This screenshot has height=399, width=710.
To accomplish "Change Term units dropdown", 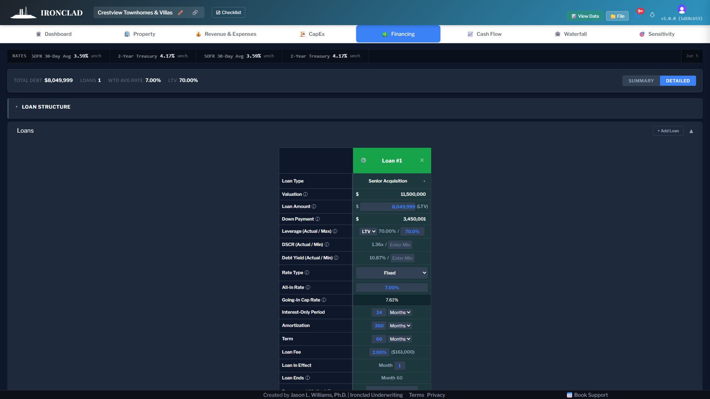I will coord(400,339).
